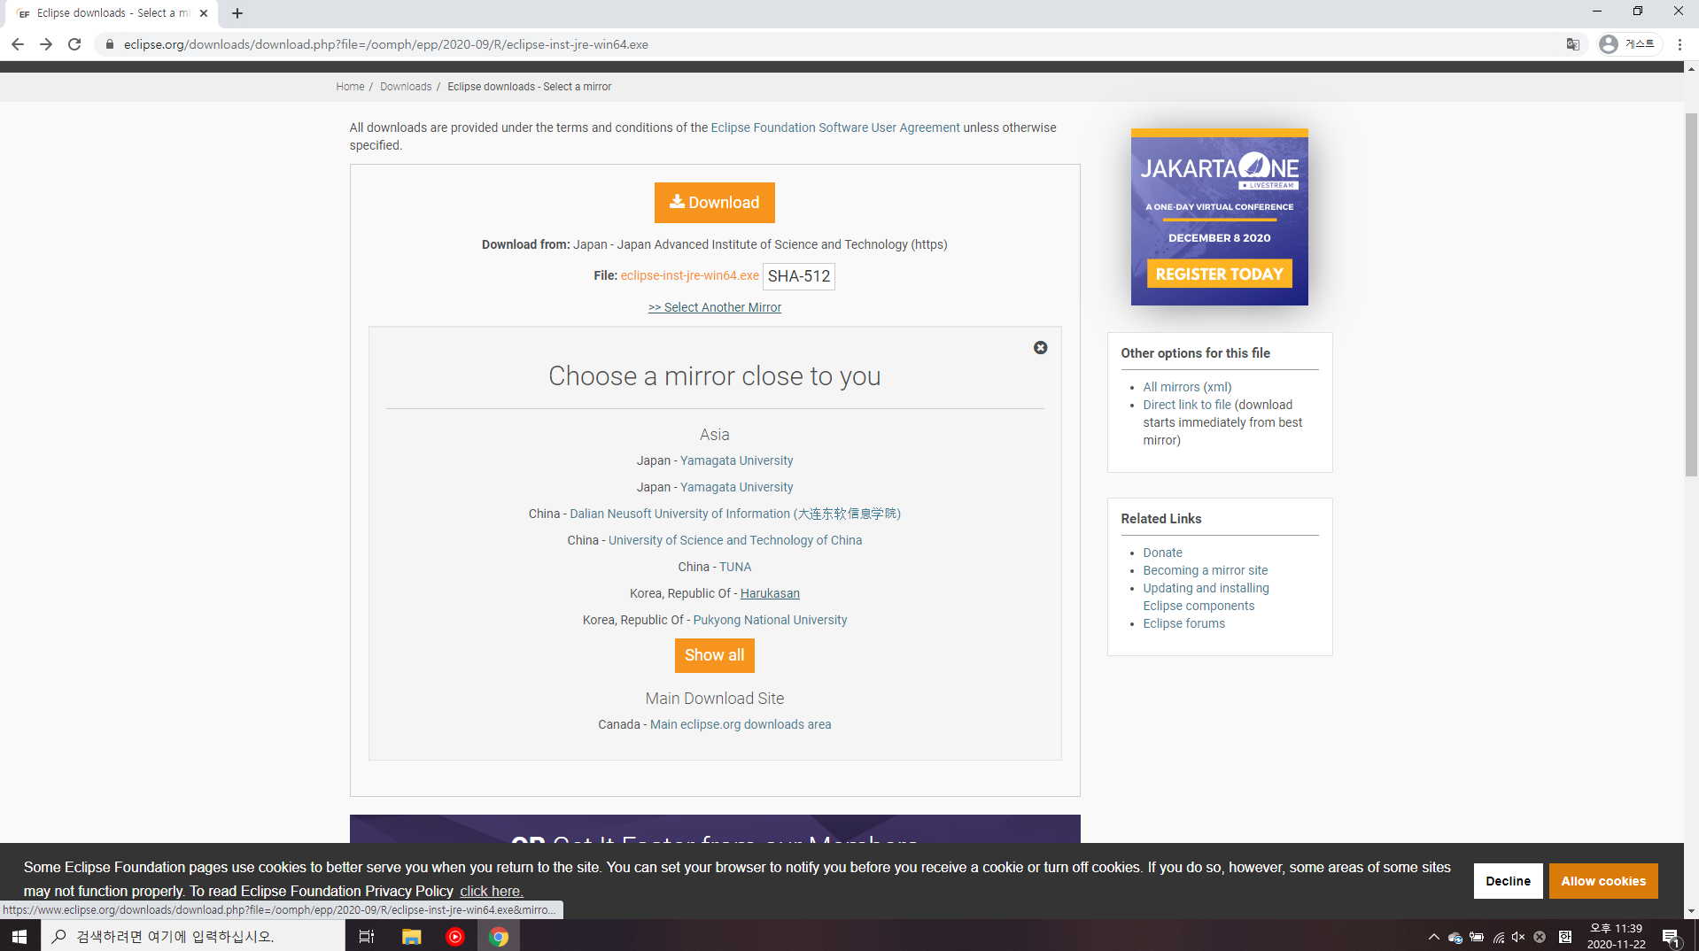Open Main eclipse.org downloads area link
The height and width of the screenshot is (951, 1699).
741,724
